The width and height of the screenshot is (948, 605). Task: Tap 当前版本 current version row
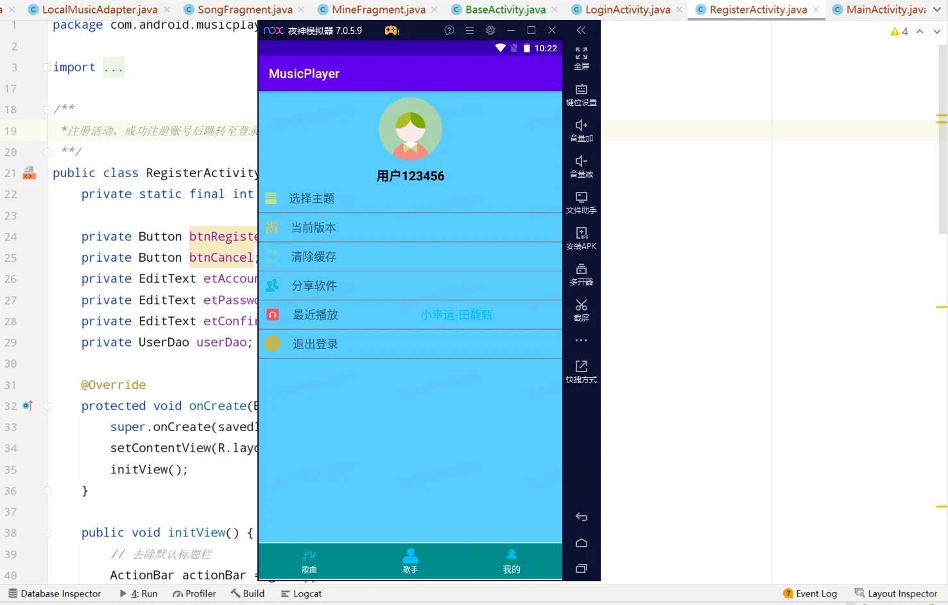point(410,228)
